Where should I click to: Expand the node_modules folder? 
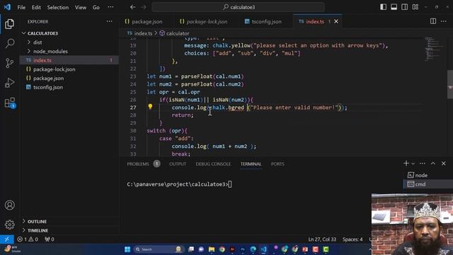click(69, 51)
